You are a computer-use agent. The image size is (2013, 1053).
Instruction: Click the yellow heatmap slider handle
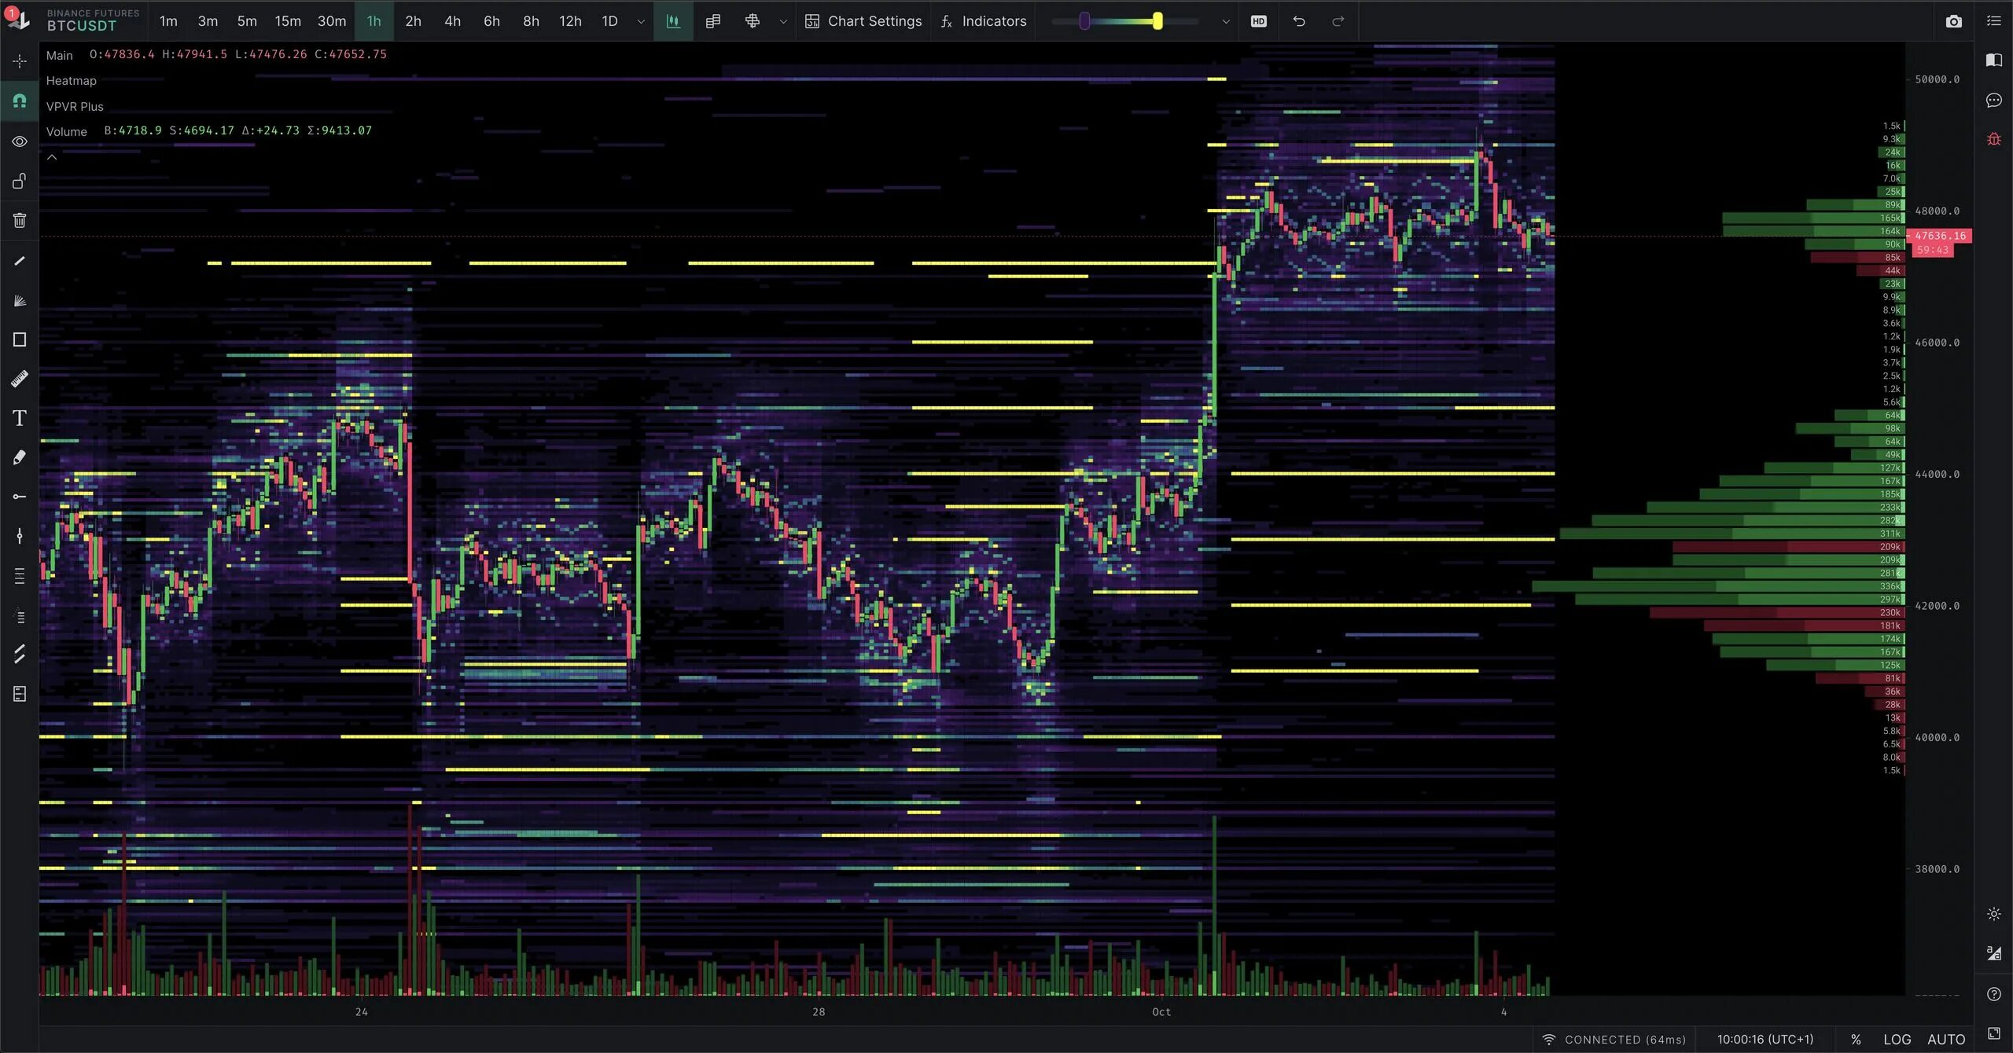tap(1157, 21)
